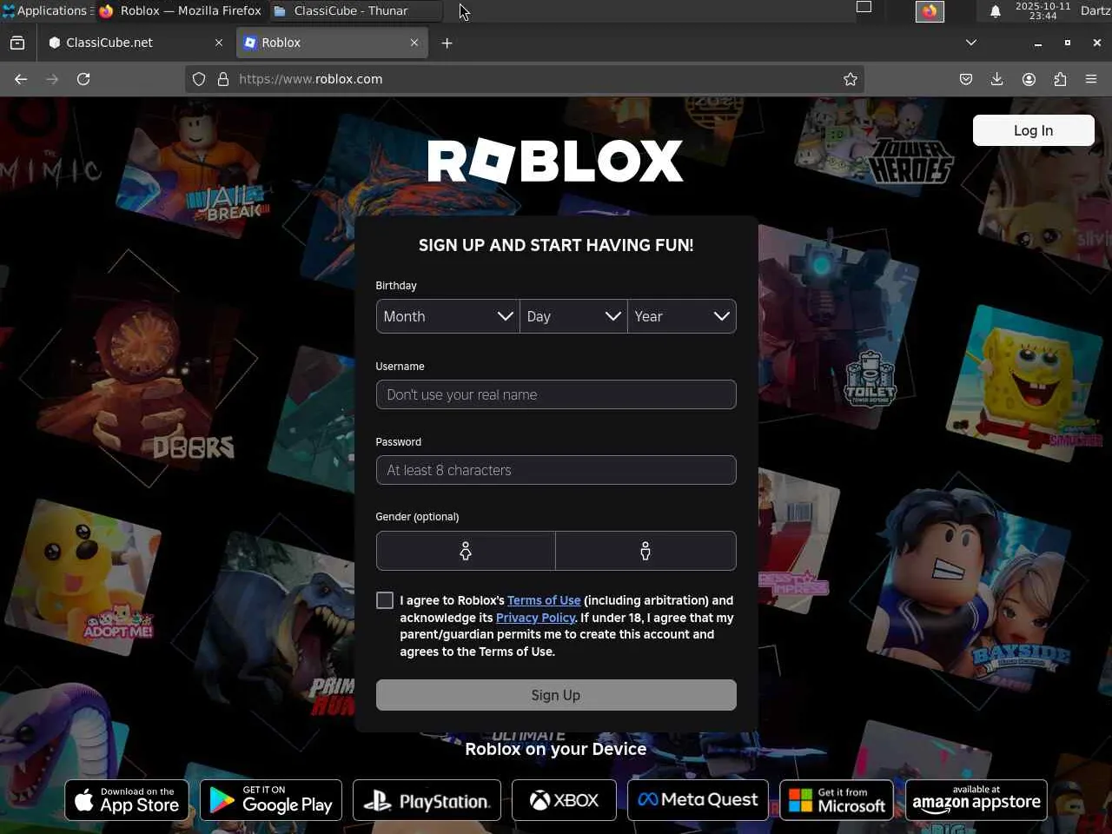Tick the Terms of Use agreement checkbox
This screenshot has height=834, width=1112.
385,600
